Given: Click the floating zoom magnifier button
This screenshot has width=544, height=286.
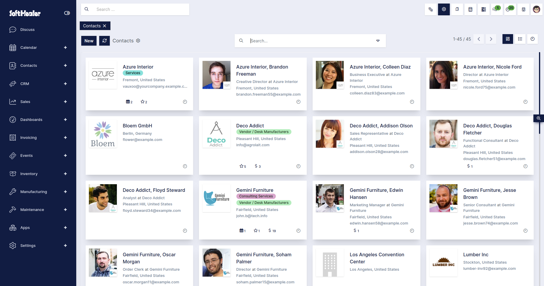Looking at the screenshot, I should click(x=538, y=118).
